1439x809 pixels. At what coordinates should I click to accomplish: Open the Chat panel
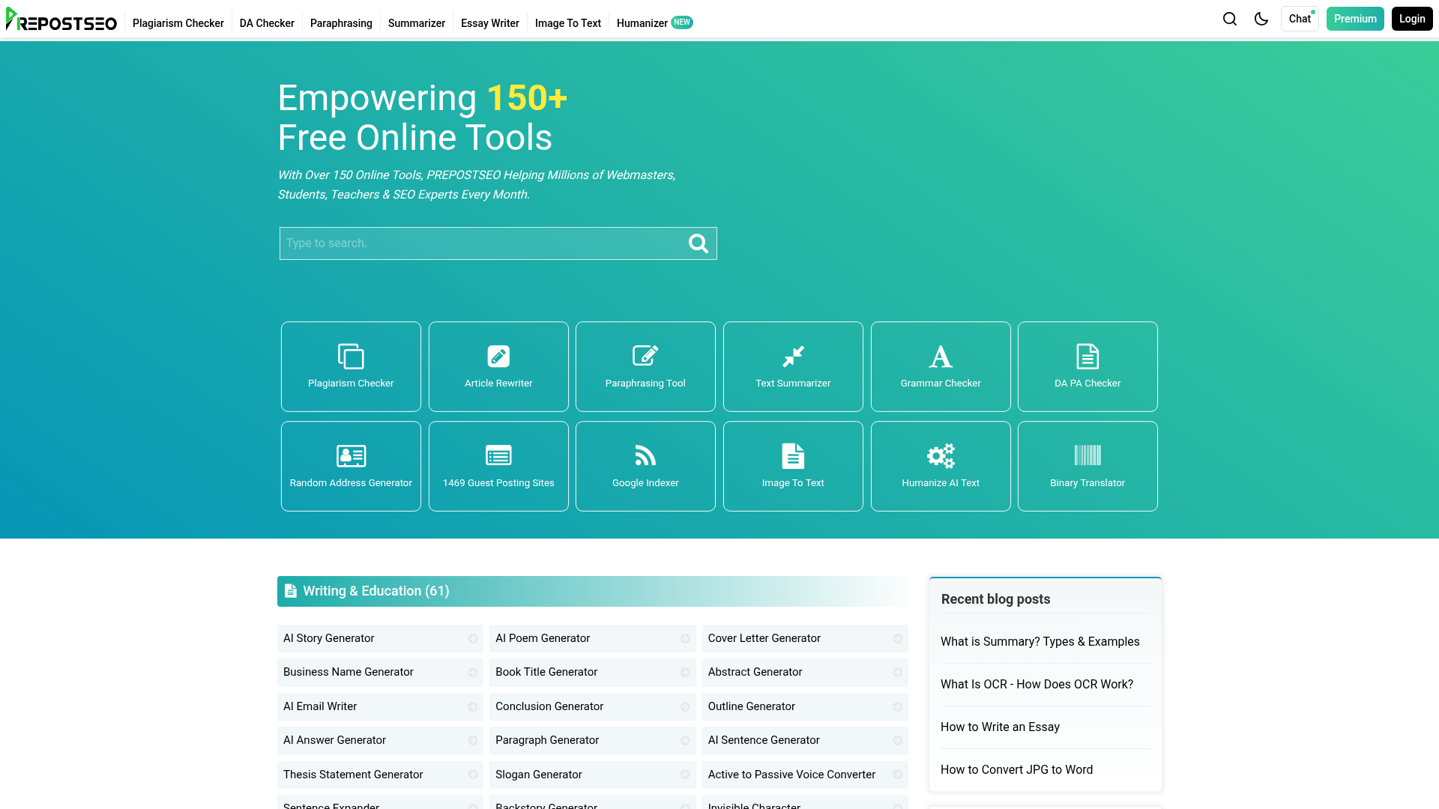[x=1300, y=19]
